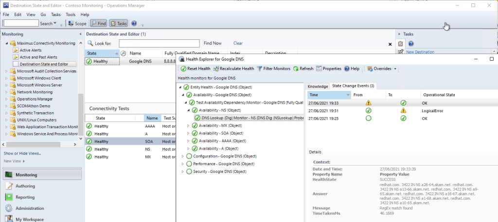The image size is (498, 222).
Task: Toggle the Tasks pane button
Action: [119, 23]
